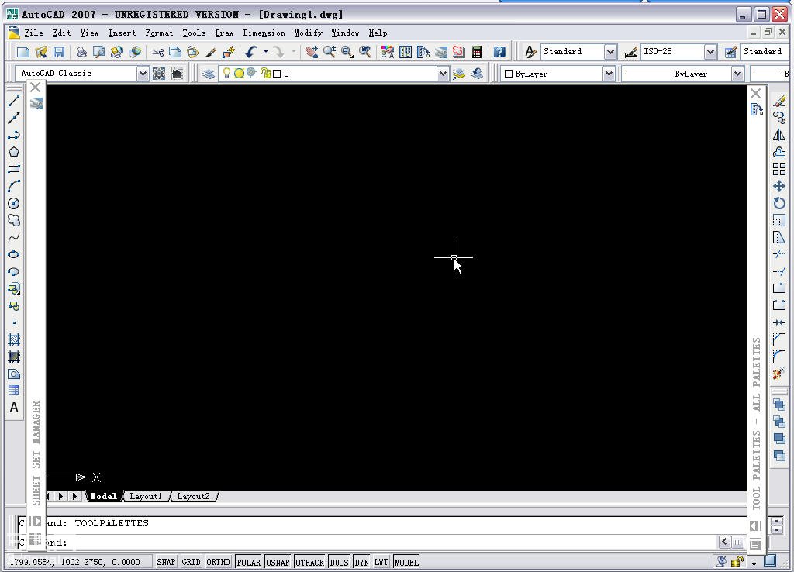Select the Move modify tool
The image size is (794, 572).
point(779,186)
